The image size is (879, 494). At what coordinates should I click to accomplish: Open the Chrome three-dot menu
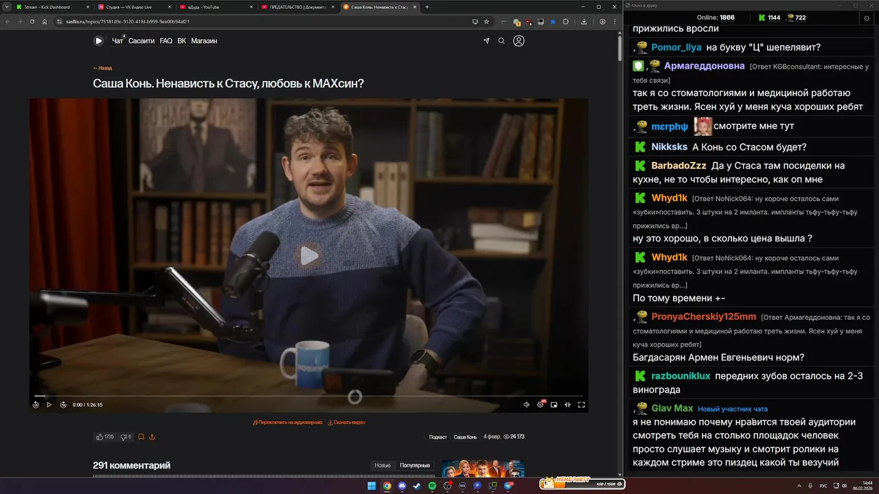coord(614,21)
